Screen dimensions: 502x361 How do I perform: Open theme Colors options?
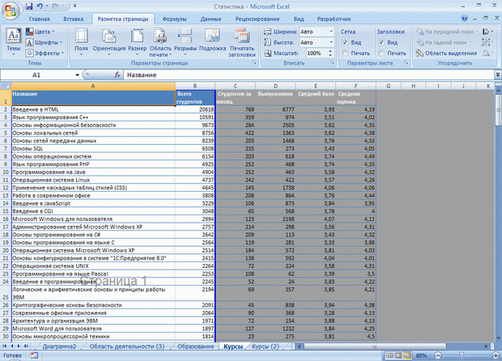click(x=40, y=32)
